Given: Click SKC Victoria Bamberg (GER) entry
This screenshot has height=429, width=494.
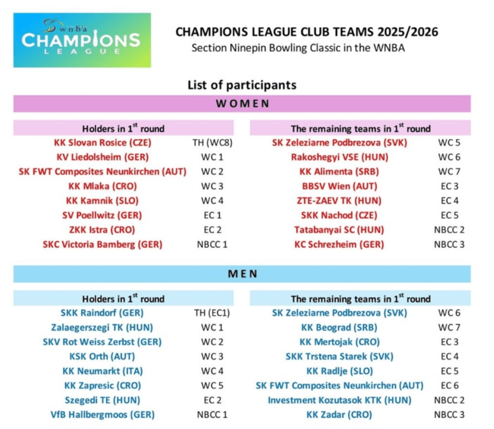Looking at the screenshot, I should pos(102,244).
